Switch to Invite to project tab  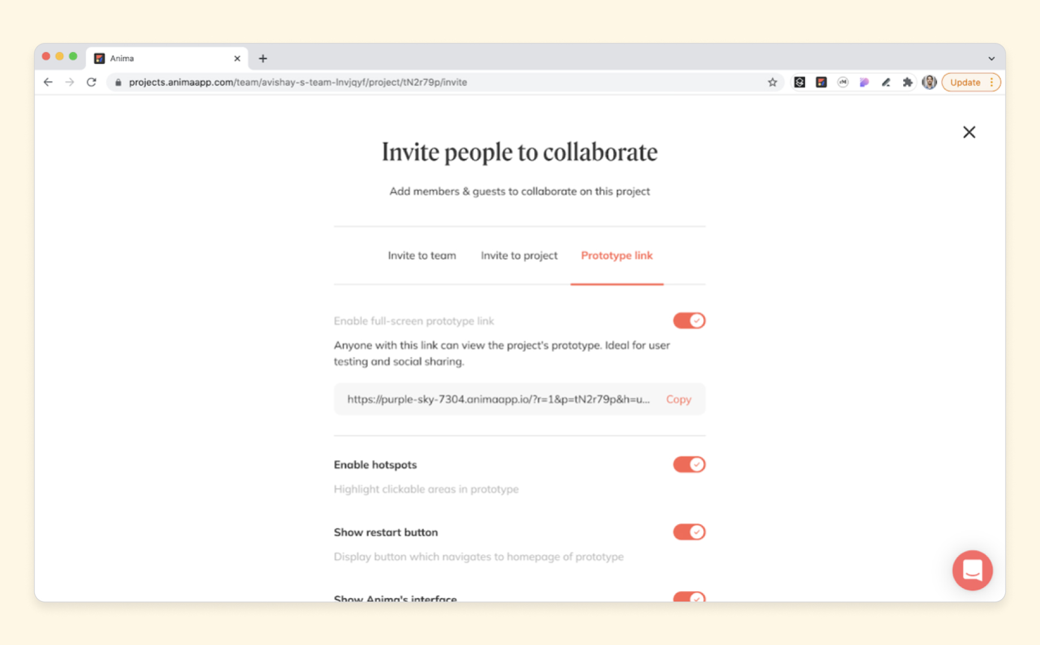coord(519,255)
